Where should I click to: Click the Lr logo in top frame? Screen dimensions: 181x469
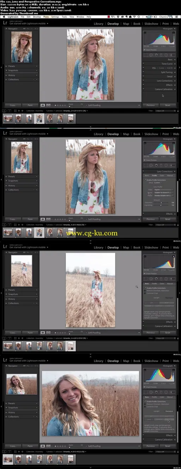click(6, 23)
